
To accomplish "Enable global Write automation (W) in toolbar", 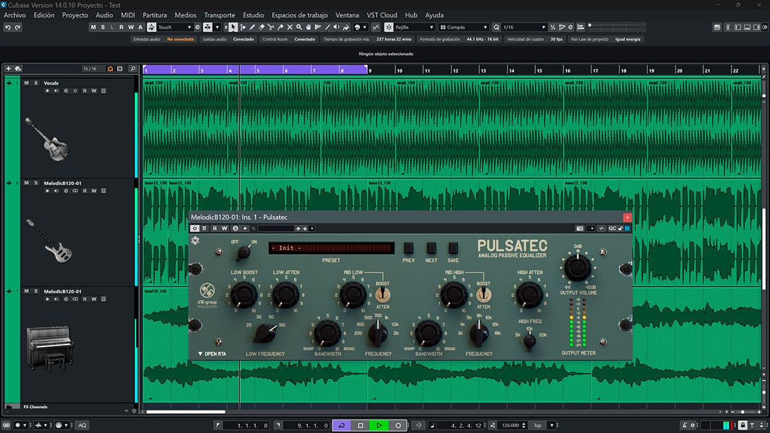I will 131,28.
